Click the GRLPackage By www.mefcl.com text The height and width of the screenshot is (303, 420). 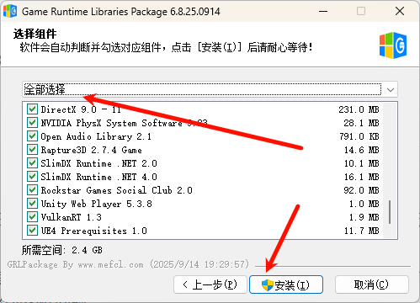click(x=75, y=264)
